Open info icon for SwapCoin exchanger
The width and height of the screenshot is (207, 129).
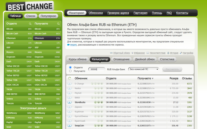point(69,125)
